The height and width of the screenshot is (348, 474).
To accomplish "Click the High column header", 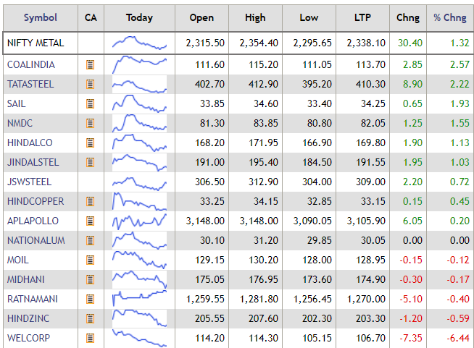I will [x=255, y=17].
